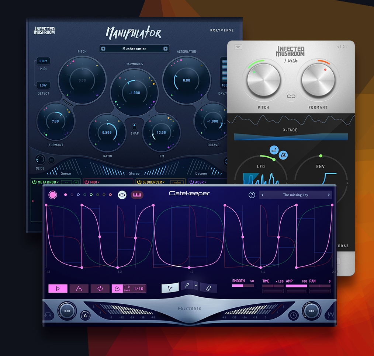Click the M button next to Glide
The height and width of the screenshot is (356, 374).
point(51,160)
